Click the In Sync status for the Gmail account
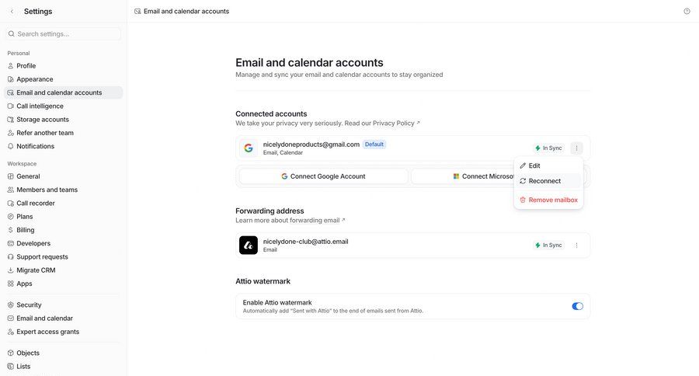 click(x=548, y=148)
